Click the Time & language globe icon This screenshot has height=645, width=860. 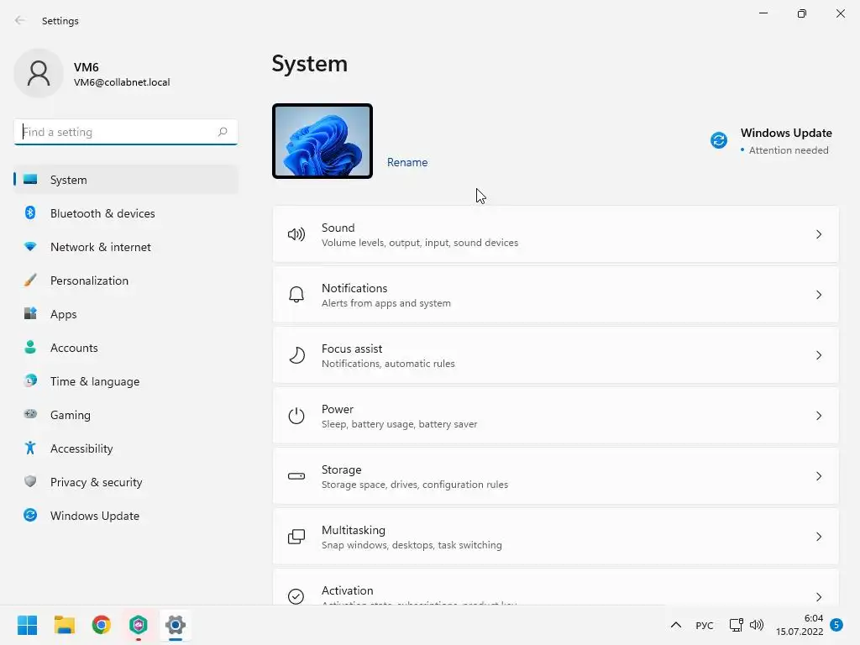coord(30,380)
